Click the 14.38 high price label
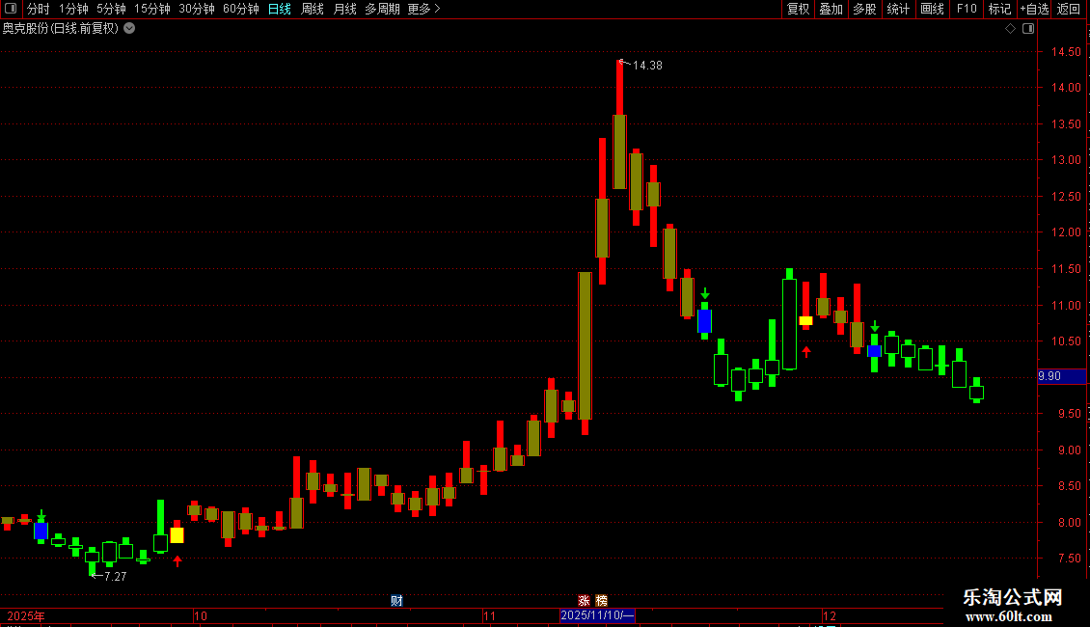Screen dimensions: 1090x627 [x=647, y=66]
